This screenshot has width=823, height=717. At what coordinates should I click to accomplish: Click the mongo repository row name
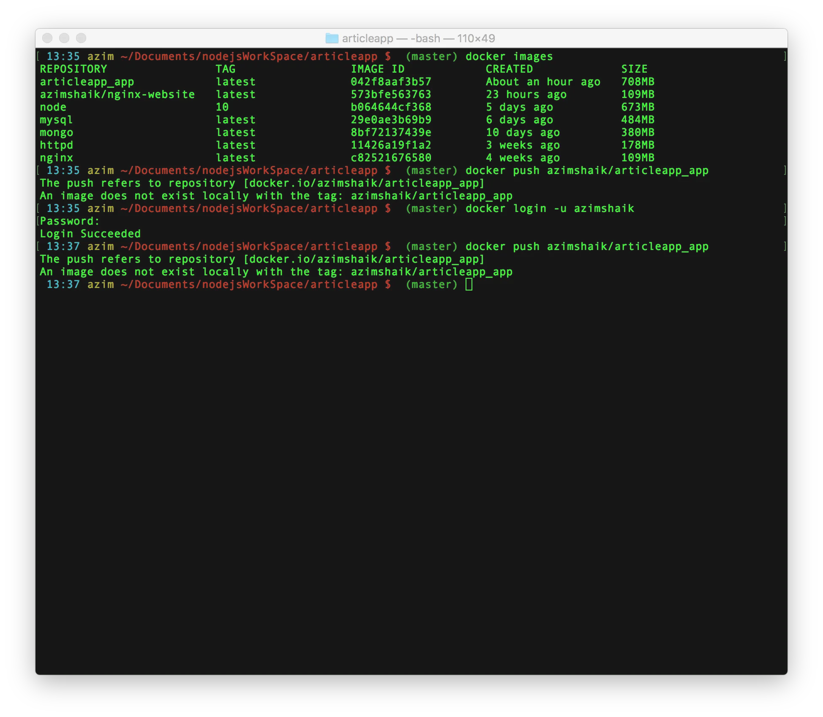tap(57, 133)
